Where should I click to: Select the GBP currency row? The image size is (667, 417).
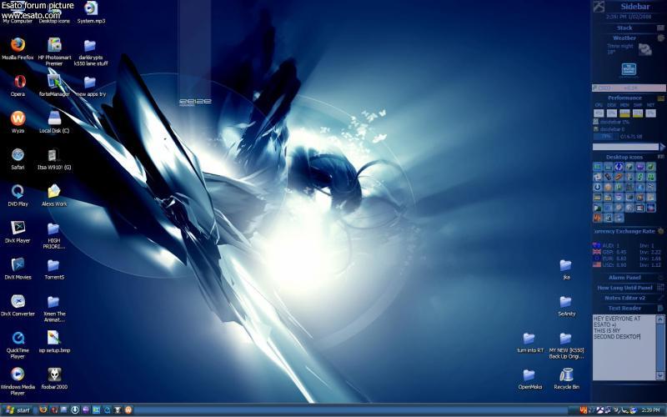628,252
